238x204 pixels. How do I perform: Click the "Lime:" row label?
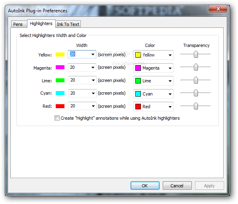coord(47,81)
